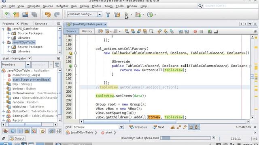Toggle Sort by Name navigator button

tap(51, 131)
